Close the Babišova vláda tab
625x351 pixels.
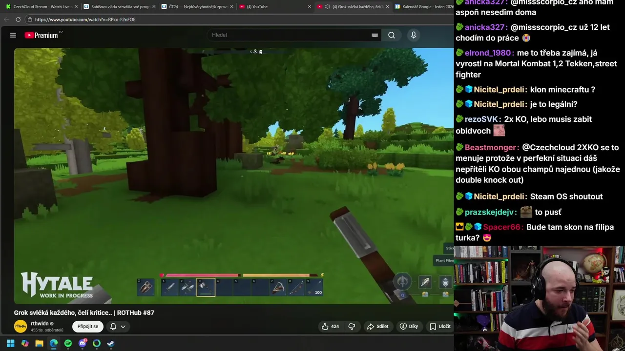tap(154, 7)
